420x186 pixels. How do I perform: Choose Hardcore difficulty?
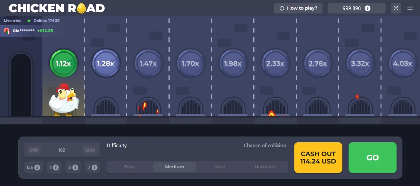point(265,167)
